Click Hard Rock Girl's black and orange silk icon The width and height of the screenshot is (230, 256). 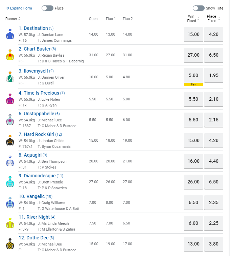coord(9,140)
